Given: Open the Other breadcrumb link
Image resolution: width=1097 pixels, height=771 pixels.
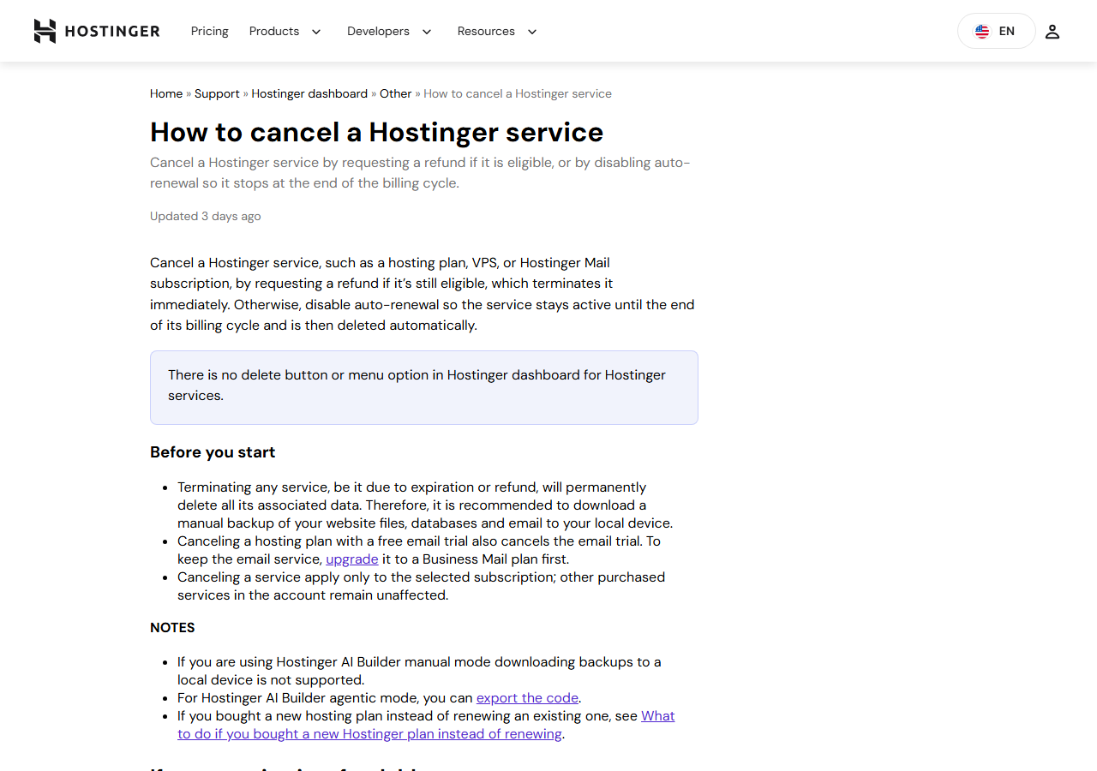Looking at the screenshot, I should pyautogui.click(x=396, y=93).
